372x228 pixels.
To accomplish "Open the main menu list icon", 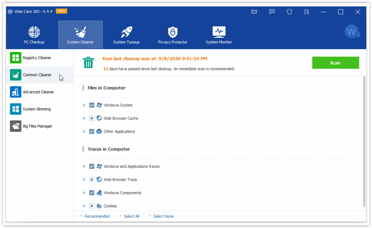I will click(306, 12).
